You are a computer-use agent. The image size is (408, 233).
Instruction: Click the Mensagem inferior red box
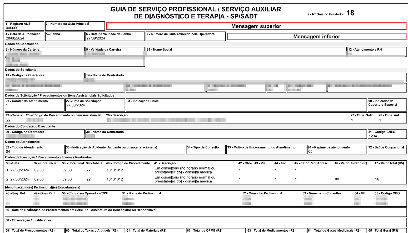pos(316,37)
